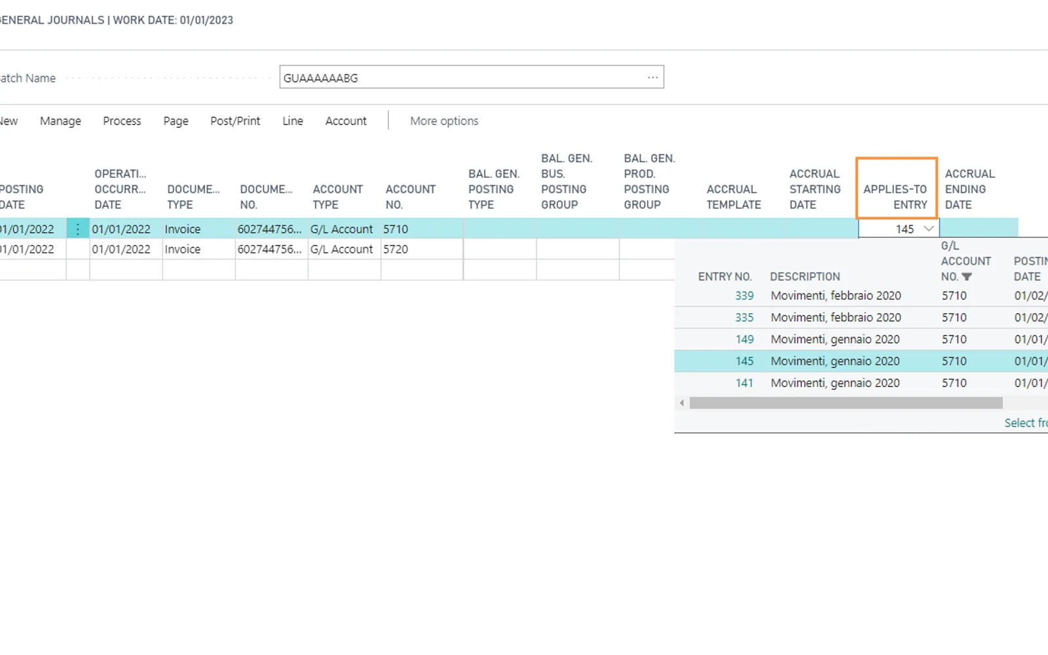Click Invoice cell in the 5720 row
1048x655 pixels.
[198, 250]
